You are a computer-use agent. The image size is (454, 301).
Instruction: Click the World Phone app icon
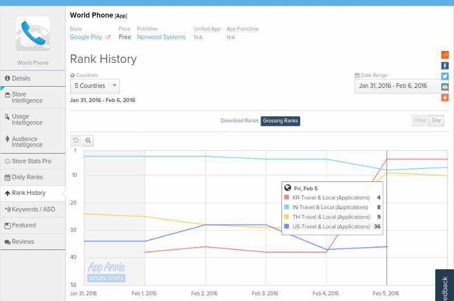pos(32,33)
